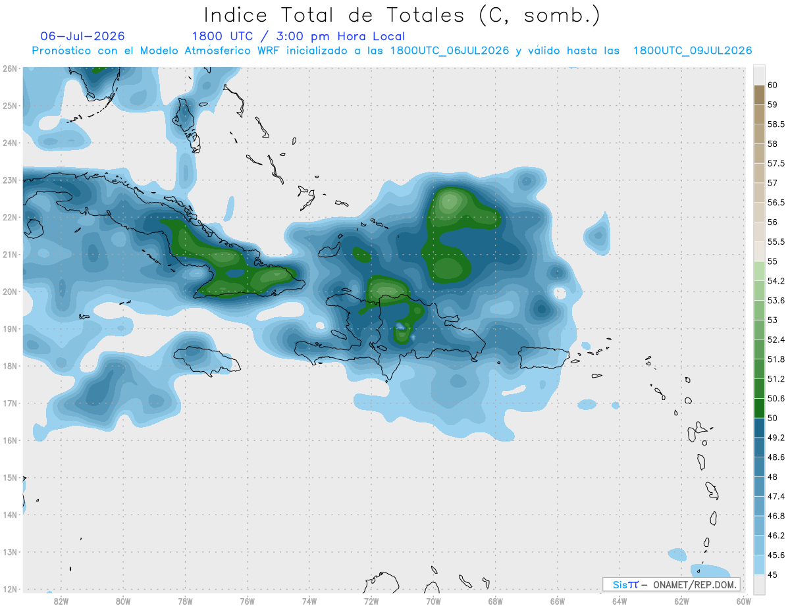Click the legend value "60" on the color bar
The height and width of the screenshot is (610, 790).
tap(773, 85)
